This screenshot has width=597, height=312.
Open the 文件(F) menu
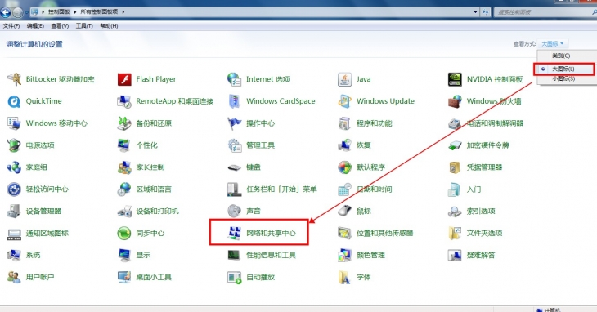click(11, 26)
